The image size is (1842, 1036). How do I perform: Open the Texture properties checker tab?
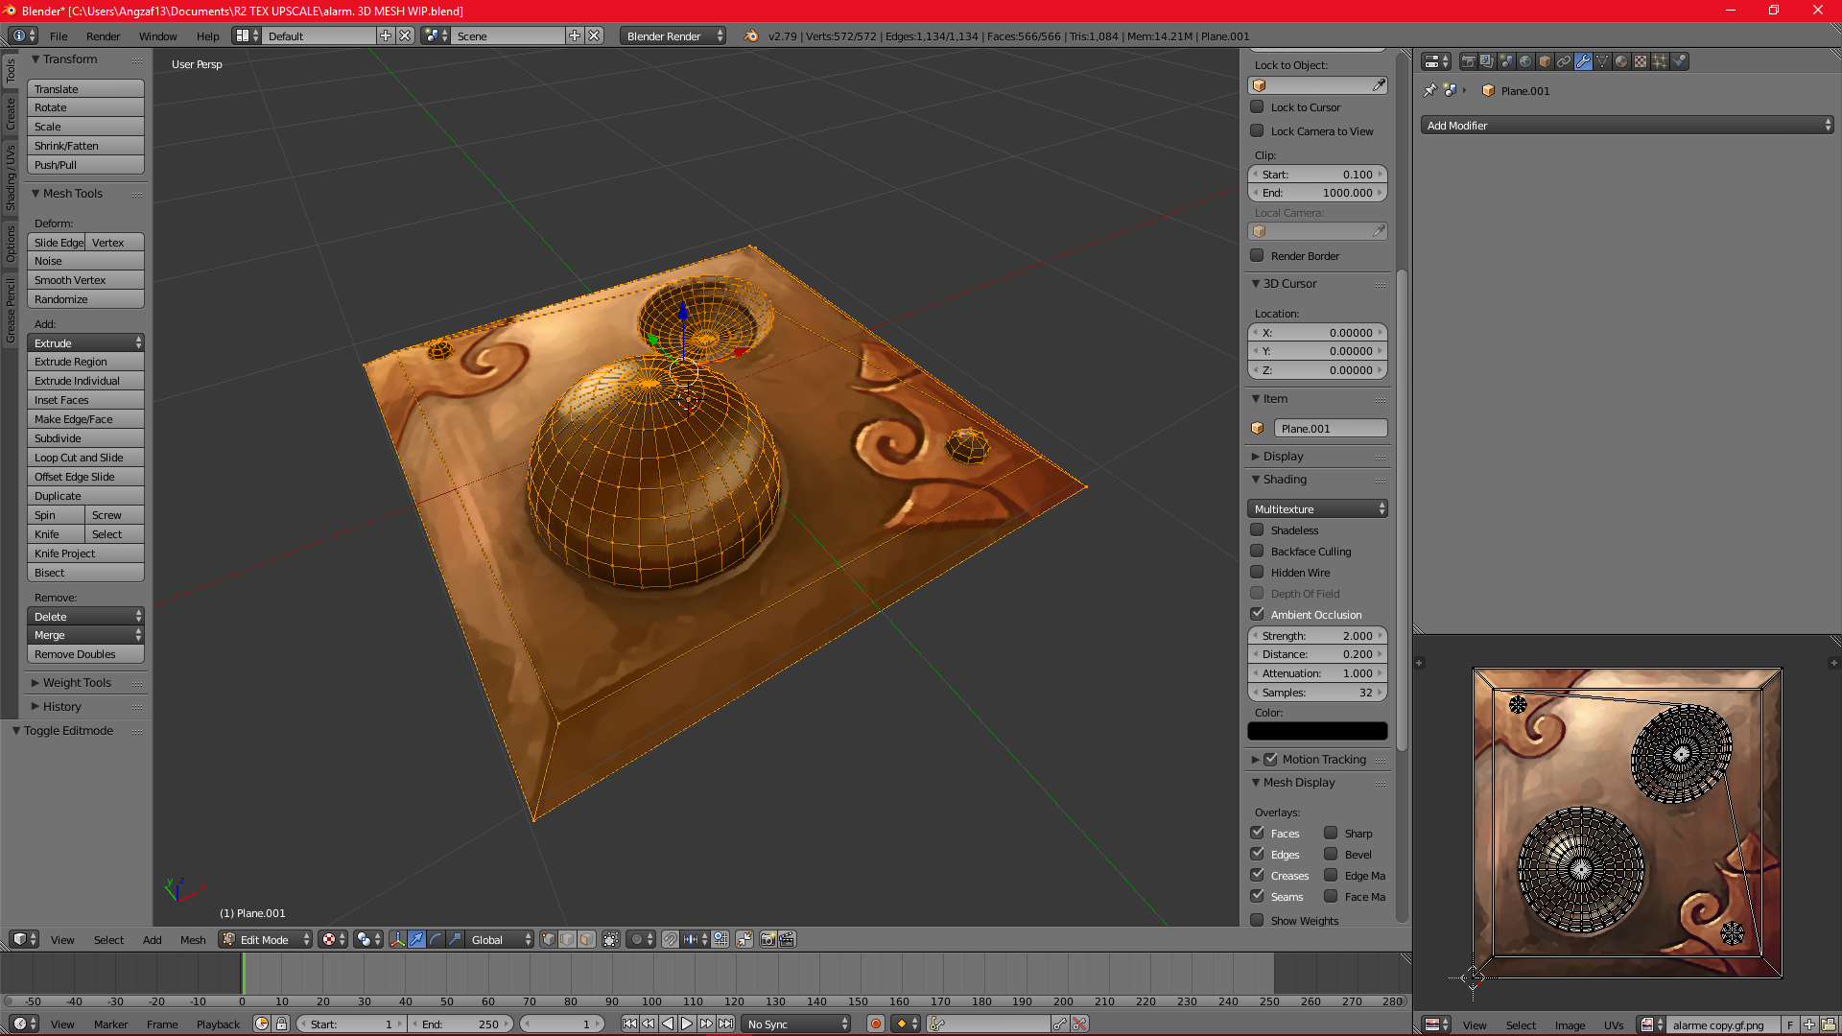point(1641,61)
